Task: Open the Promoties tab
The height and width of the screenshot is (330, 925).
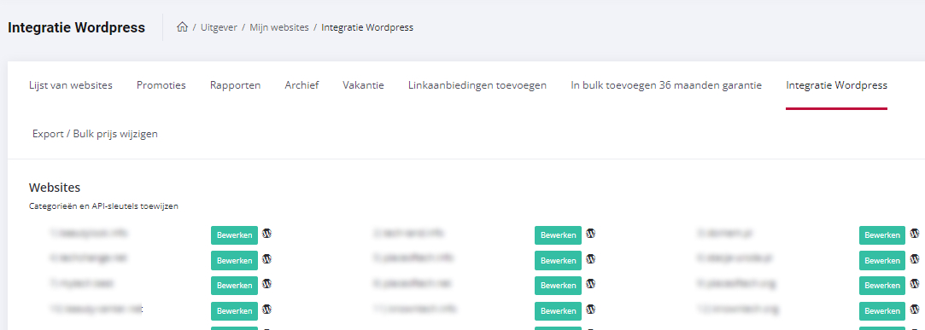Action: tap(161, 85)
